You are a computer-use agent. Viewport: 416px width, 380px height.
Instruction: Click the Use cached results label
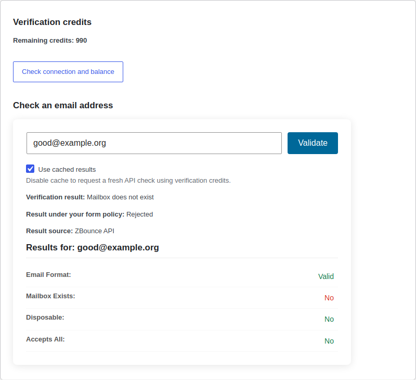(x=67, y=169)
